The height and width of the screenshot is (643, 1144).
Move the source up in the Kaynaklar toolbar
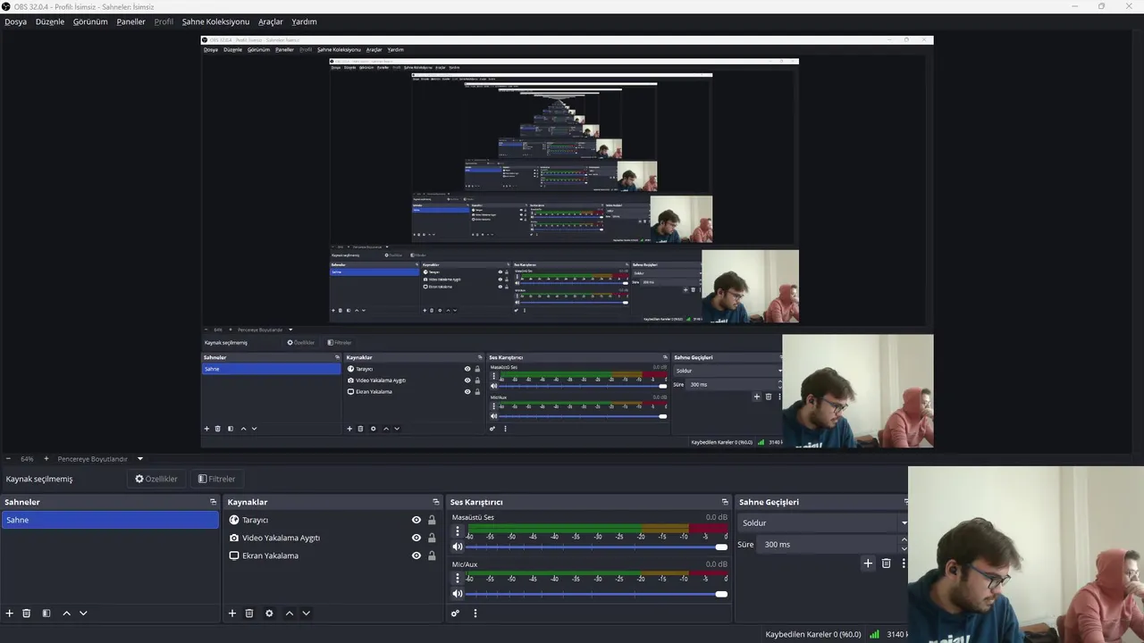pos(289,614)
